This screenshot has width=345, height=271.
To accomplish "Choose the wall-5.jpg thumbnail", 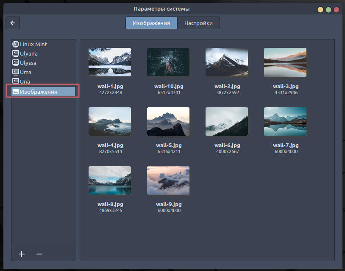I will point(168,121).
